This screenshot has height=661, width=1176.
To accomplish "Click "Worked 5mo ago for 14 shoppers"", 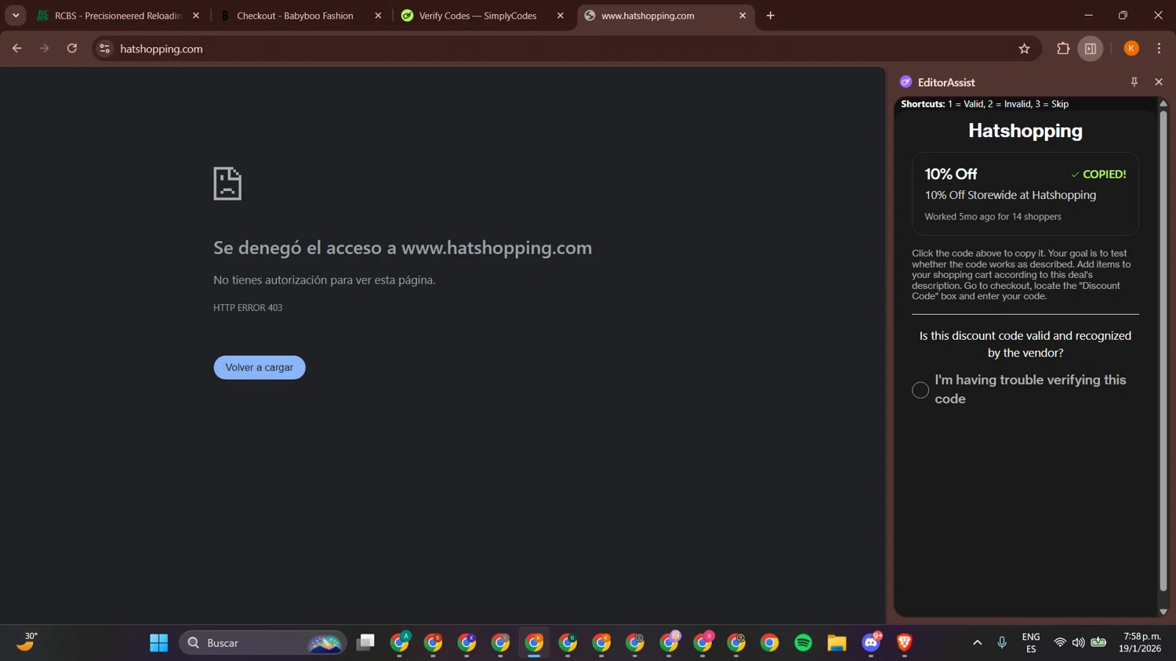I will [993, 217].
